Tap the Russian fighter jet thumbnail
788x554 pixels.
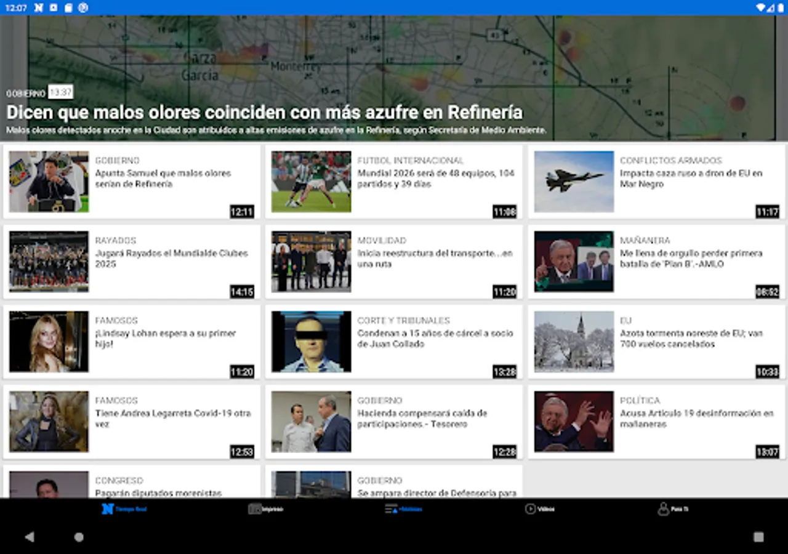pyautogui.click(x=574, y=182)
